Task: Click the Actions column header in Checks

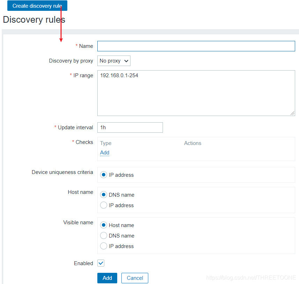Action: coord(193,143)
